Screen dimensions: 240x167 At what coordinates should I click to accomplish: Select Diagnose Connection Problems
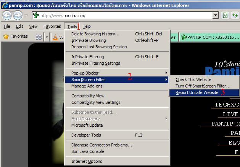tap(117, 145)
